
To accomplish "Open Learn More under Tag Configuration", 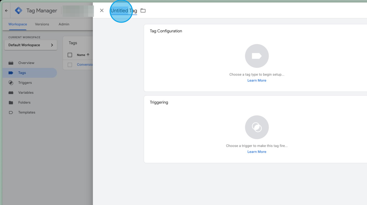I will pyautogui.click(x=257, y=80).
